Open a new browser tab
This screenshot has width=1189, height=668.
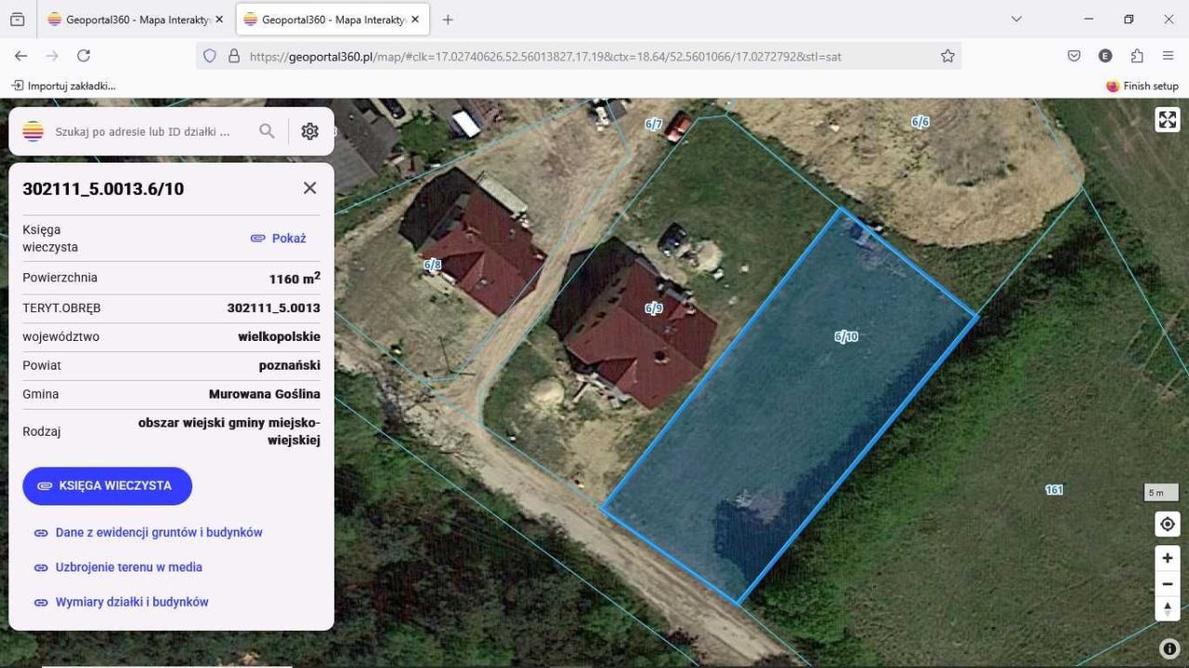[x=448, y=20]
